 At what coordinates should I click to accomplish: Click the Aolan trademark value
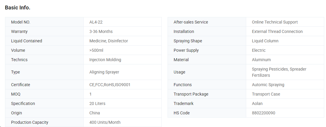tap(257, 103)
